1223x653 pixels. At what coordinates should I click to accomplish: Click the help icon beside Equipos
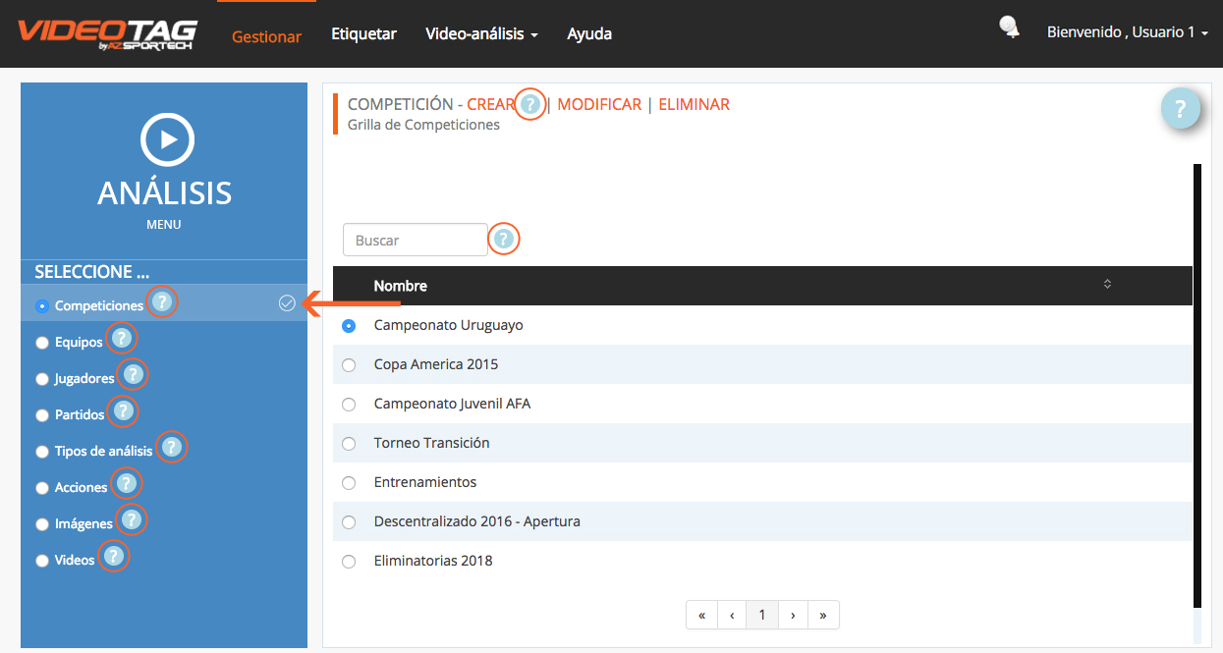(x=121, y=340)
